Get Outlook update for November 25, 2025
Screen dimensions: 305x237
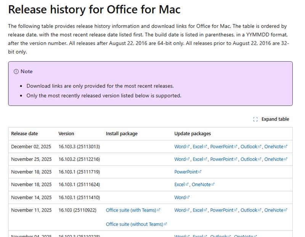[250, 159]
